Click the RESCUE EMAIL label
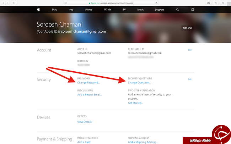231x144 pixels. pos(85,90)
